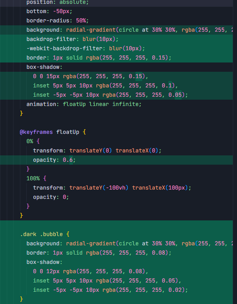Click the border line ending in 0.08
The width and height of the screenshot is (237, 304).
coord(99,253)
